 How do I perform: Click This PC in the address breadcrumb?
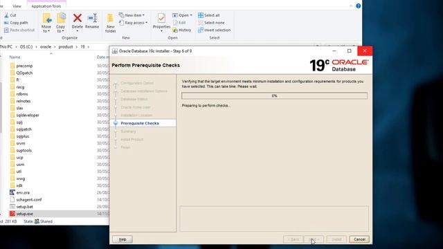6,46
